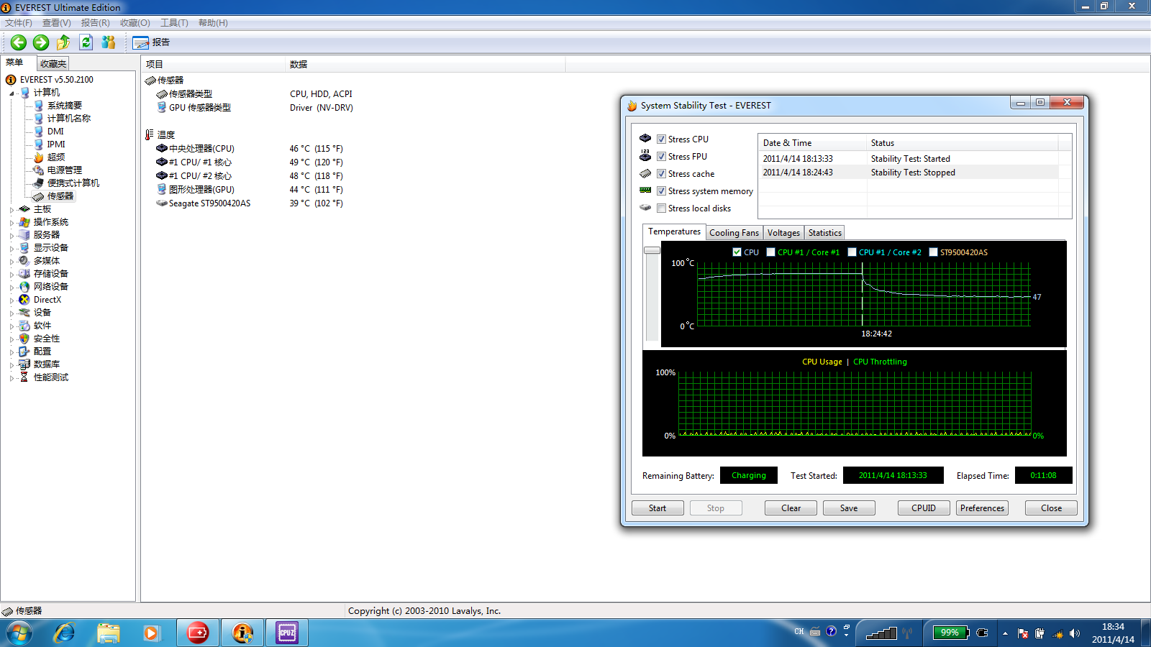
Task: Click the Save button
Action: click(849, 508)
